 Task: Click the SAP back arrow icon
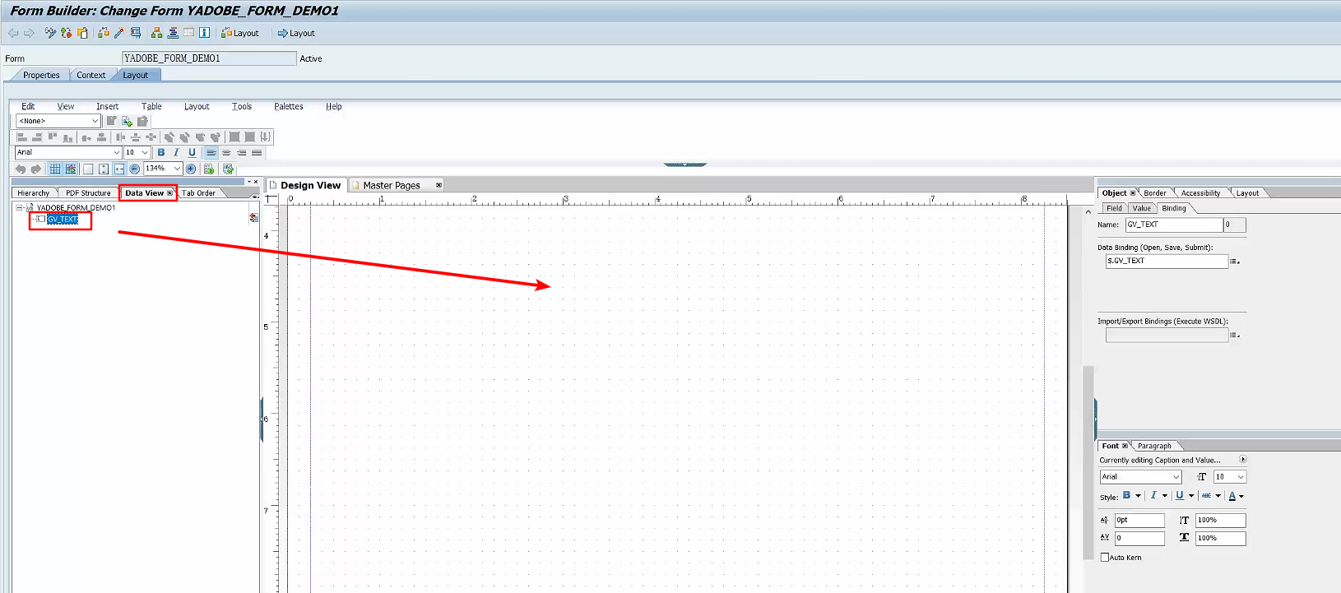(x=13, y=33)
